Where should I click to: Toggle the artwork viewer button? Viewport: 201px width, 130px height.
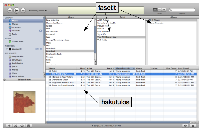28,126
